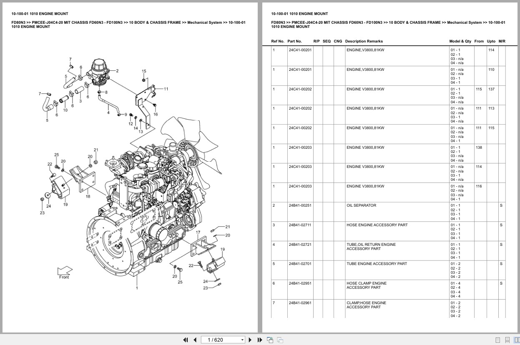This screenshot has width=520, height=345.
Task: Select part number 24B41-02701
Action: (x=300, y=264)
